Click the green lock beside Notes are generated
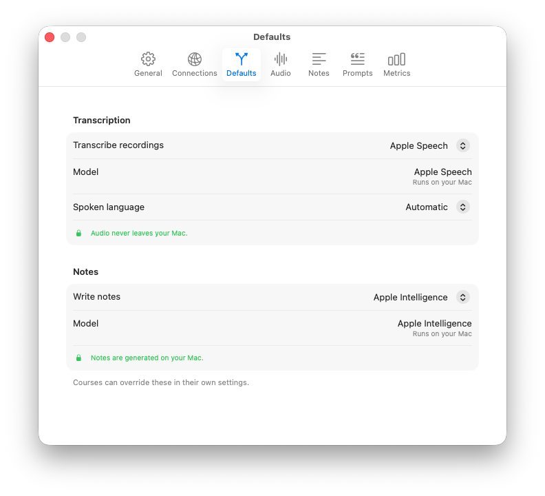545x496 pixels. point(78,358)
